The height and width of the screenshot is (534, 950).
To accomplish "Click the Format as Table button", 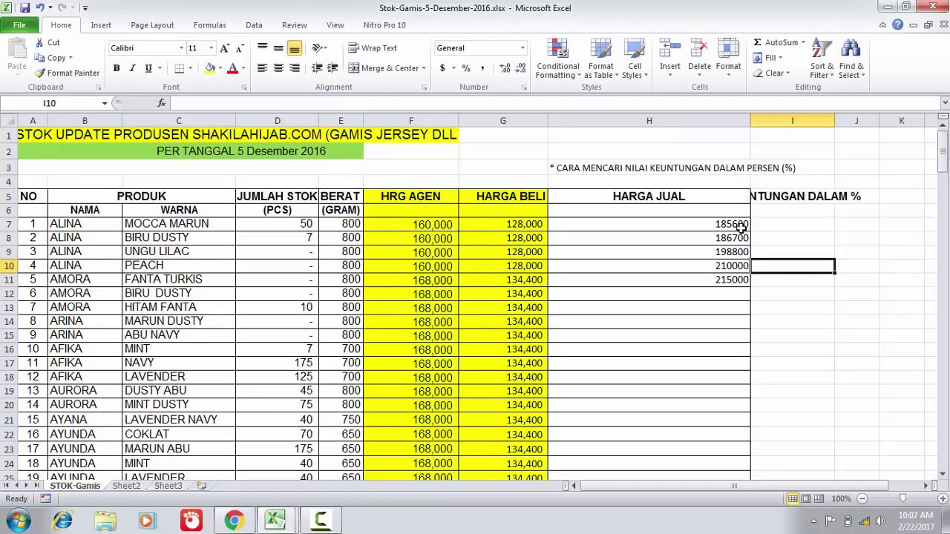I will [x=600, y=59].
